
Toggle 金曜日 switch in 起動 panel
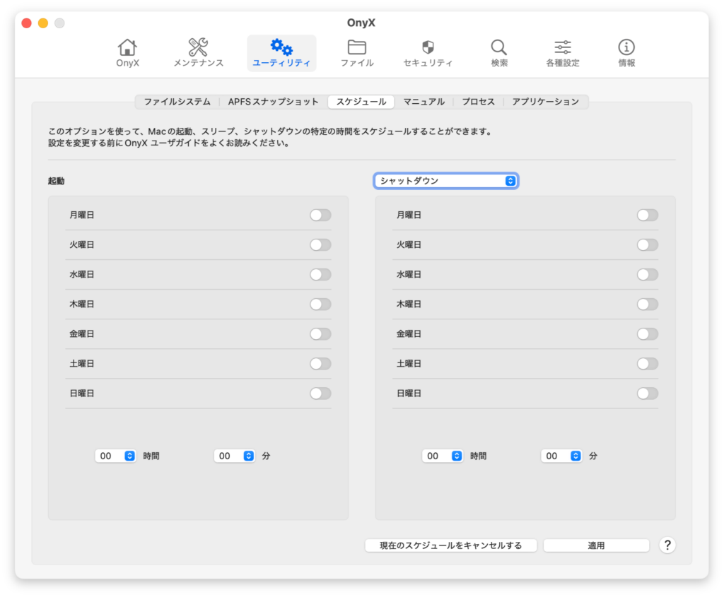click(320, 334)
